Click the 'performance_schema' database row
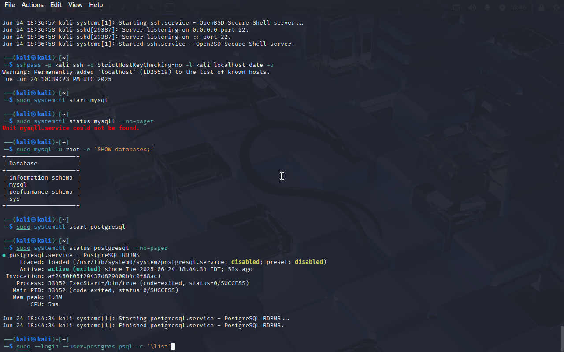Viewport: 564px width, 352px height. 41,191
